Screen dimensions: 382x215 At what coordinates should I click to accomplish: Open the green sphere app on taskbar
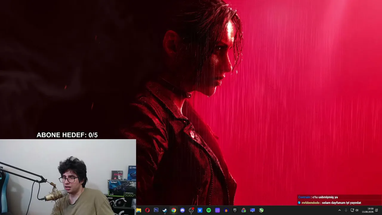tap(261, 210)
